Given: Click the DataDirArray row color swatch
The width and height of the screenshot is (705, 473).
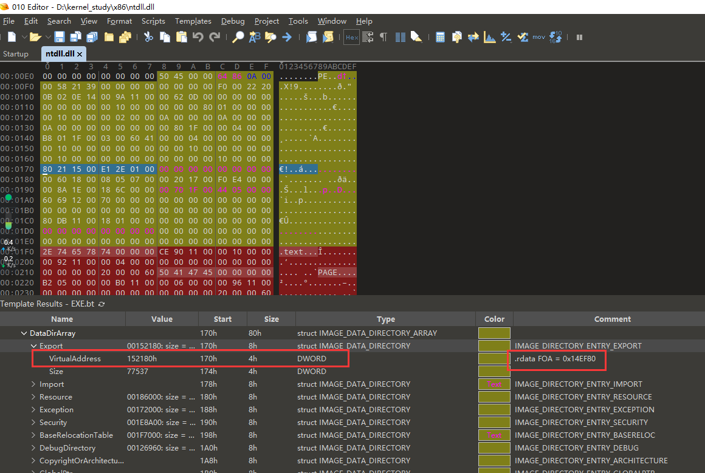Looking at the screenshot, I should 494,333.
